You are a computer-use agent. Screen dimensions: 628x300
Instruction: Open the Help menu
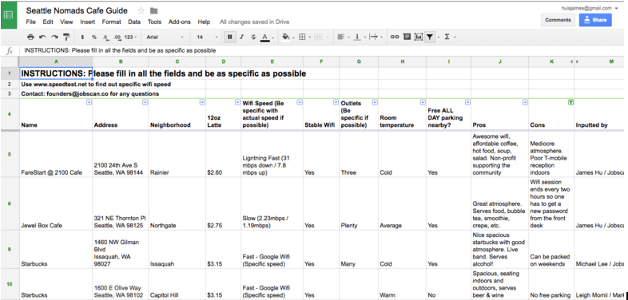tap(204, 22)
